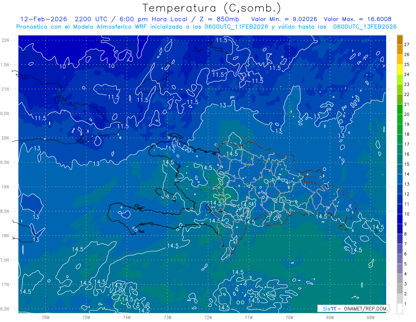
Task: Click "Valor Max. = 16.6008" text
Action: (358, 19)
